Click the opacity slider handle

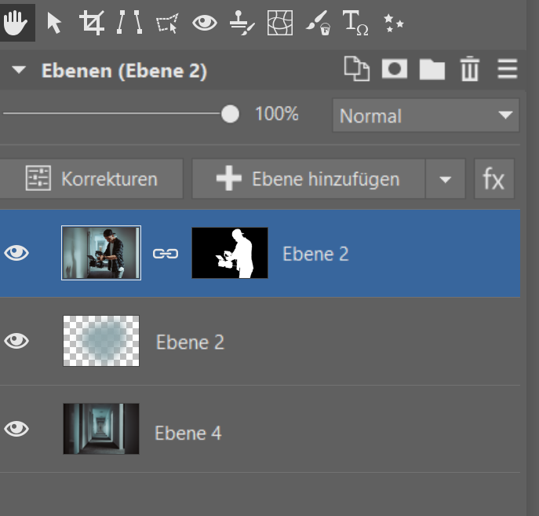tap(230, 114)
